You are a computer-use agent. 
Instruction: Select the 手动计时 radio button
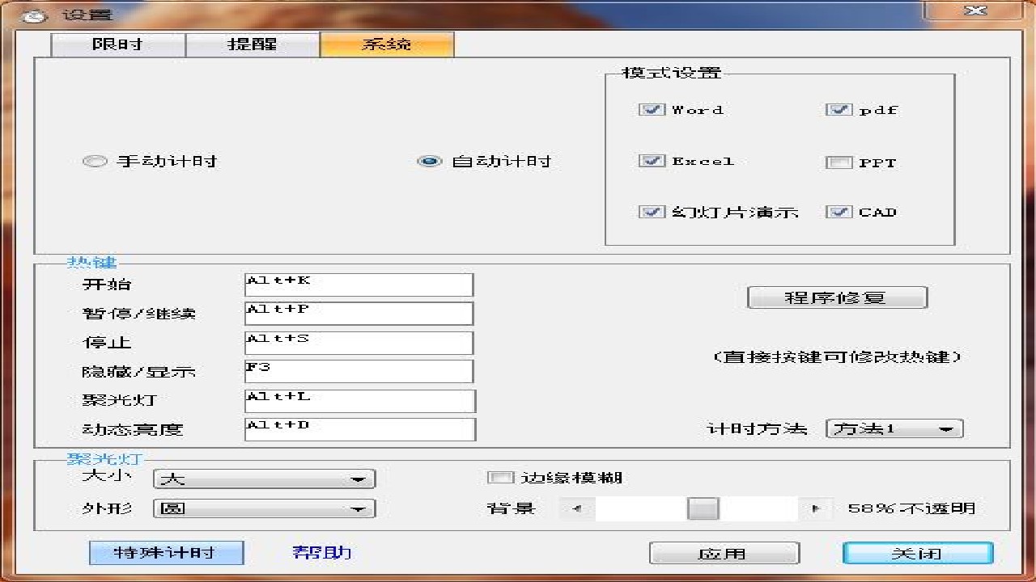[93, 161]
